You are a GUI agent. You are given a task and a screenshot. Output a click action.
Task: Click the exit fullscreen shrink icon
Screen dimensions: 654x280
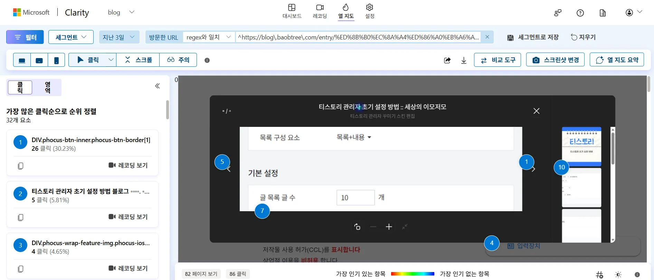[x=405, y=227]
